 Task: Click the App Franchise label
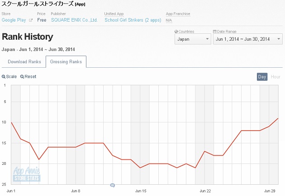(x=178, y=14)
